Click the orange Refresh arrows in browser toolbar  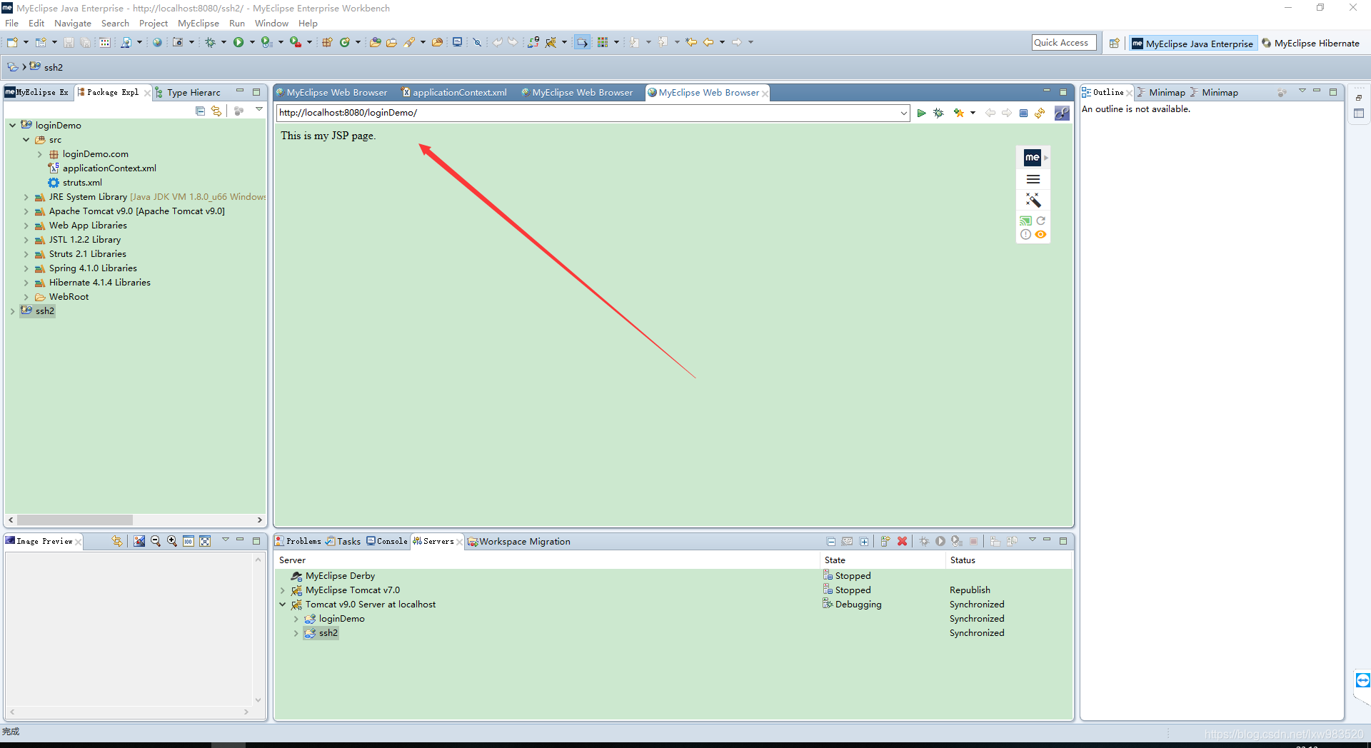coord(1040,113)
